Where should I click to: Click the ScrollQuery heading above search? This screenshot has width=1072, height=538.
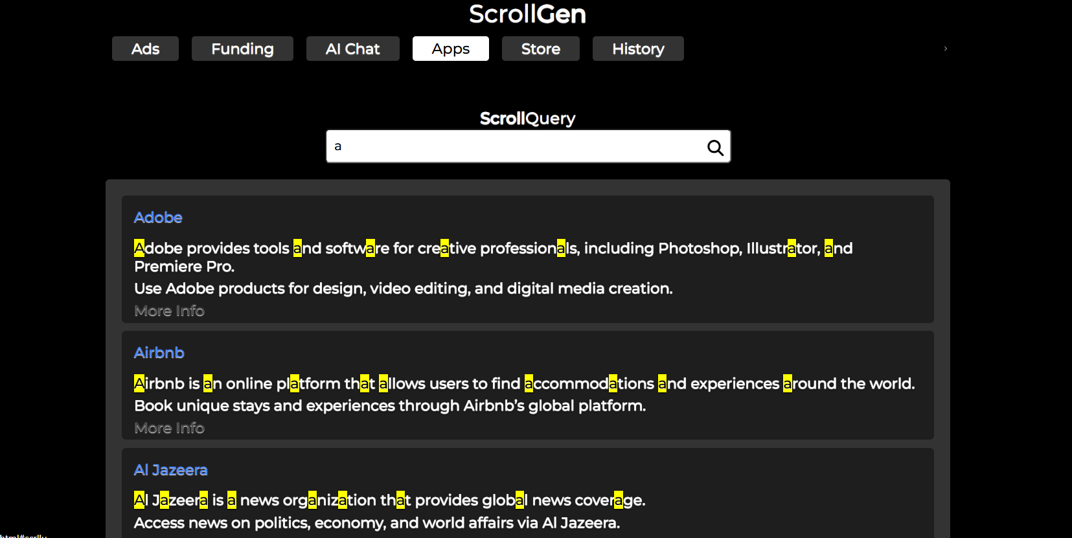(527, 118)
